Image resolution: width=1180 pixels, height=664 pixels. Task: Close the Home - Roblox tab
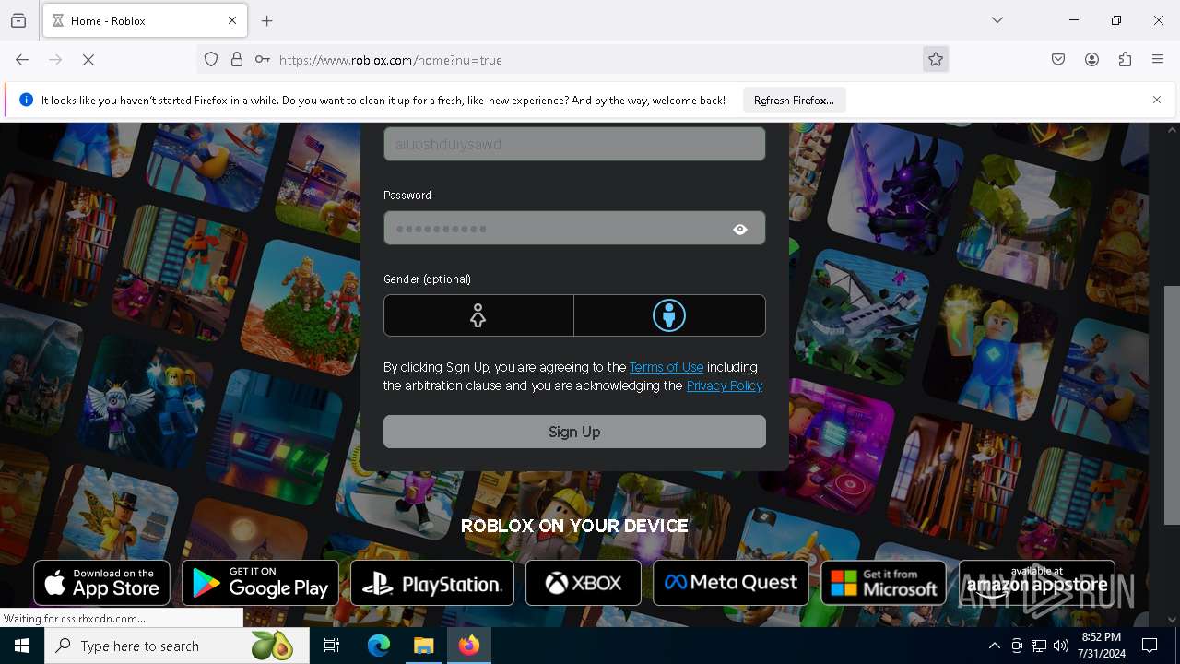tap(232, 20)
